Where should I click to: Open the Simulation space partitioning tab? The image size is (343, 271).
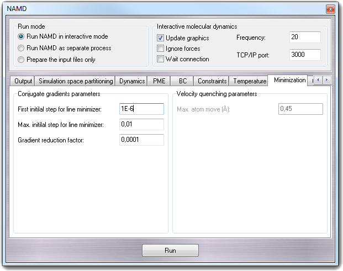[76, 81]
